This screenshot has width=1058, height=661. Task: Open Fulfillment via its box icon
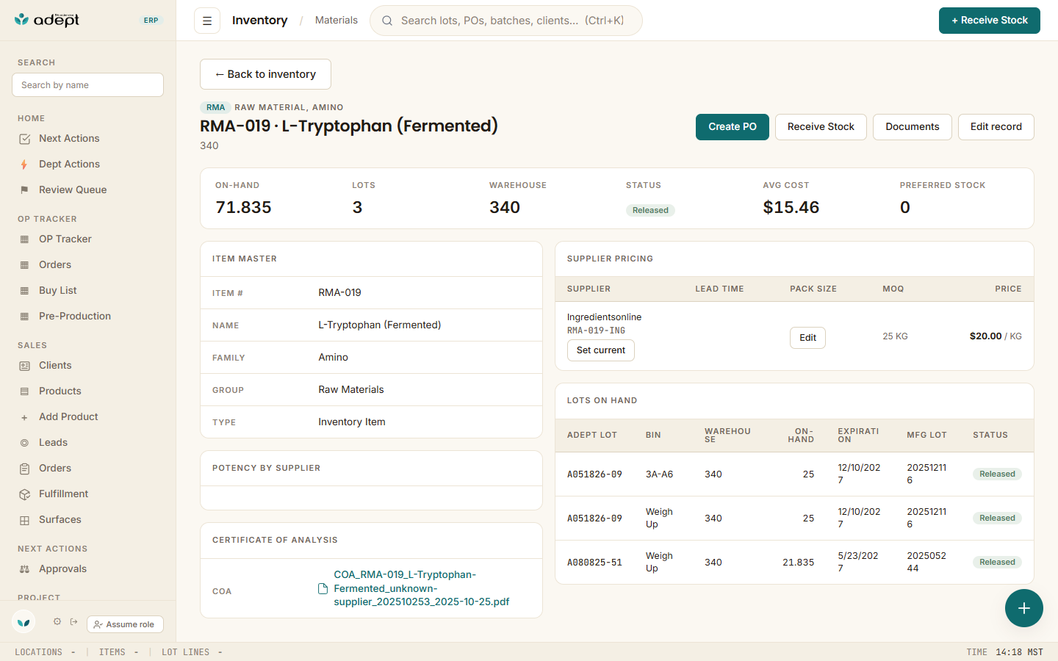24,494
